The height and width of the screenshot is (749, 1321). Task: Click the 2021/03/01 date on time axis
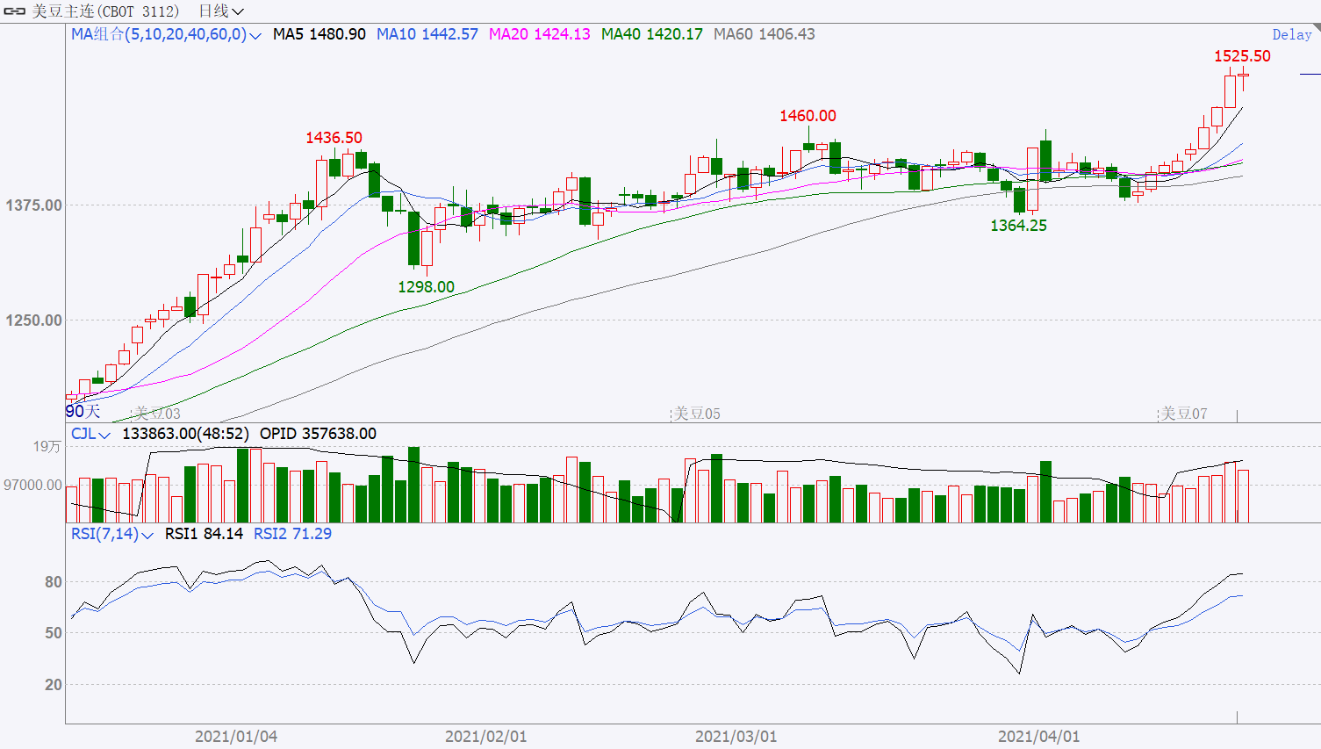(x=736, y=737)
